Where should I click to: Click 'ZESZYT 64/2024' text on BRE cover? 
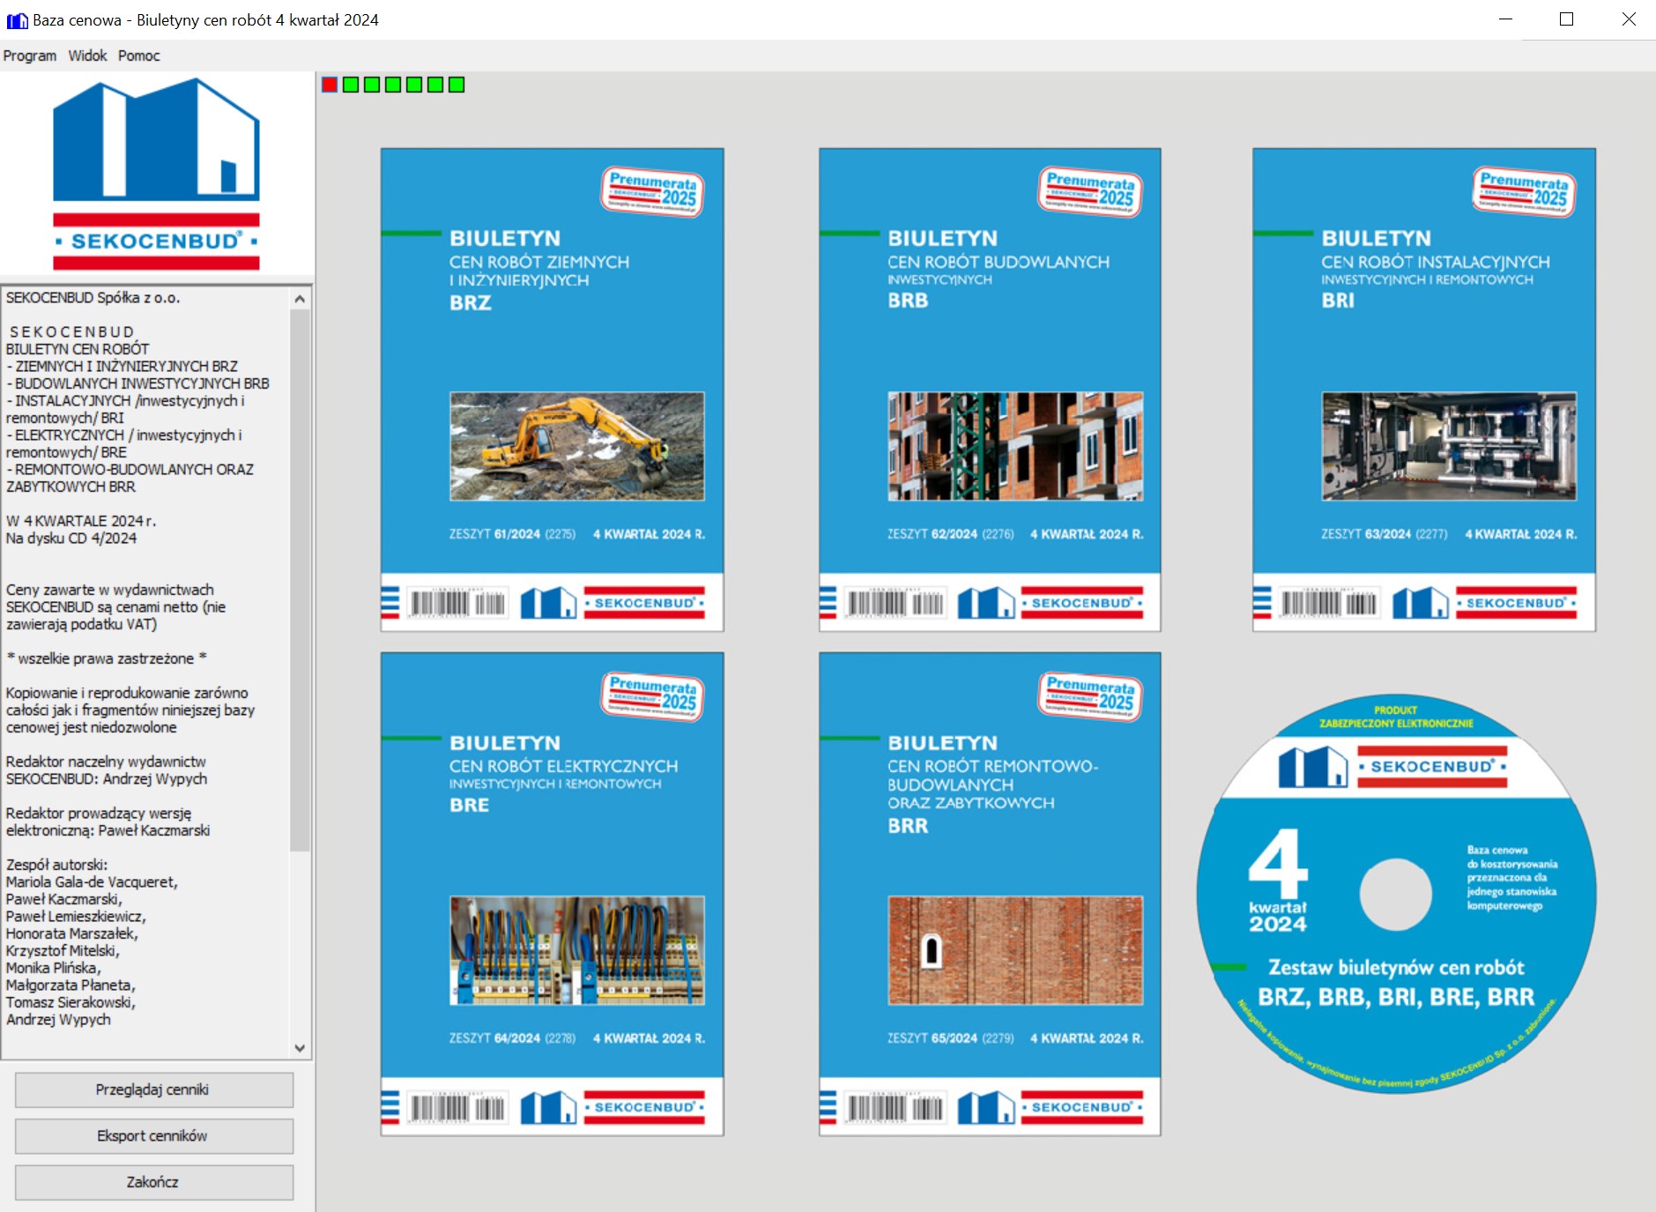[x=494, y=1038]
